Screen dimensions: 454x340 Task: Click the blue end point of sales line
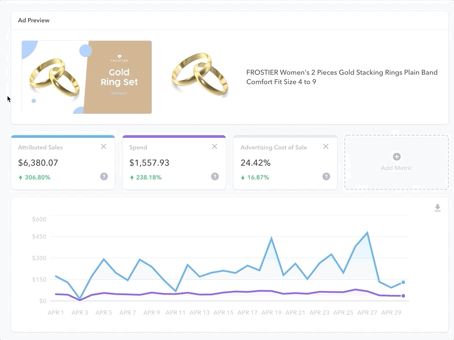(x=403, y=282)
